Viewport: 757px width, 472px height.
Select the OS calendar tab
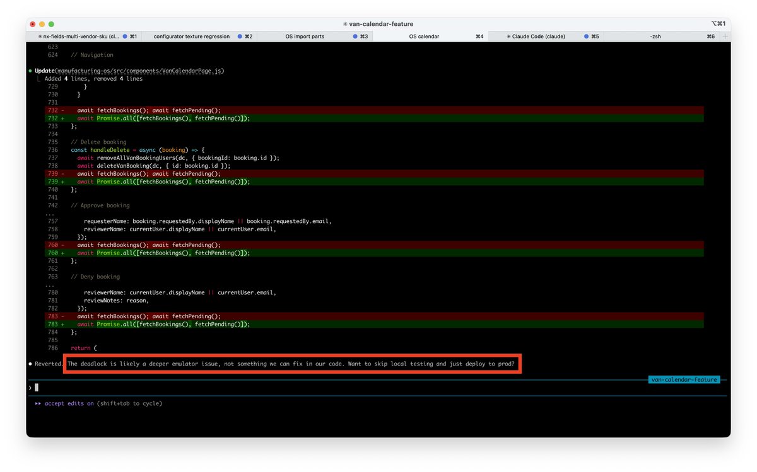[429, 37]
